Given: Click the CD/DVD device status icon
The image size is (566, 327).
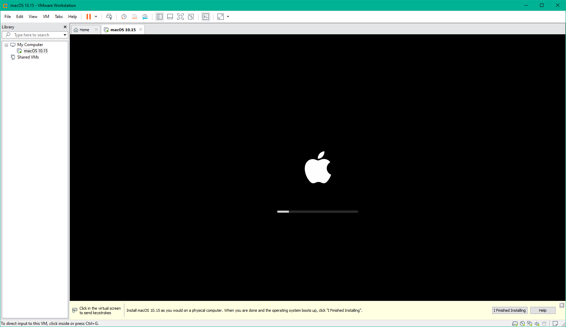Looking at the screenshot, I should 522,323.
